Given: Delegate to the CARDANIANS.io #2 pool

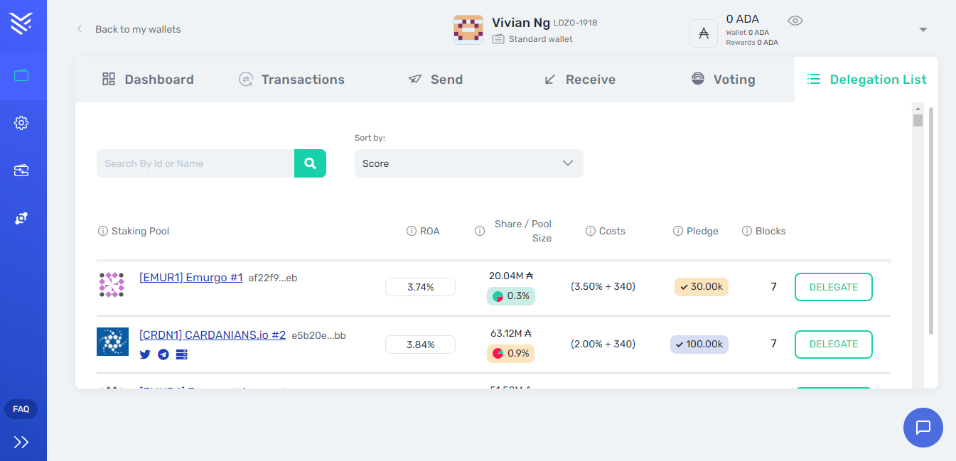Looking at the screenshot, I should click(834, 344).
